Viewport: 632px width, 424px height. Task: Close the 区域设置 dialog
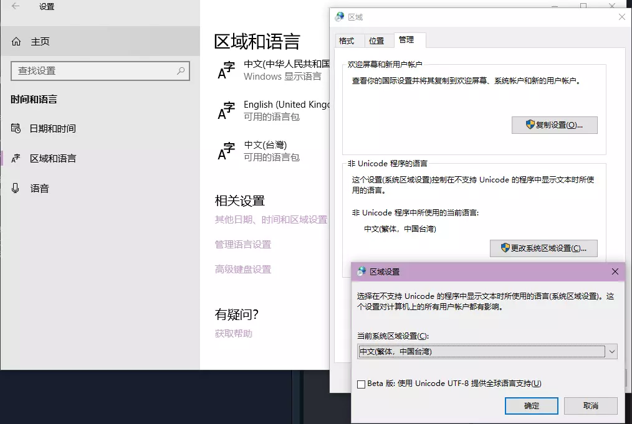(x=615, y=271)
